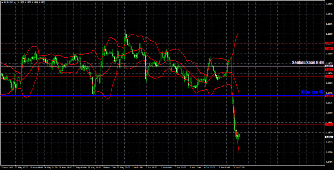
Task: Select the Senkou Span B 4H label
Action: click(x=308, y=62)
